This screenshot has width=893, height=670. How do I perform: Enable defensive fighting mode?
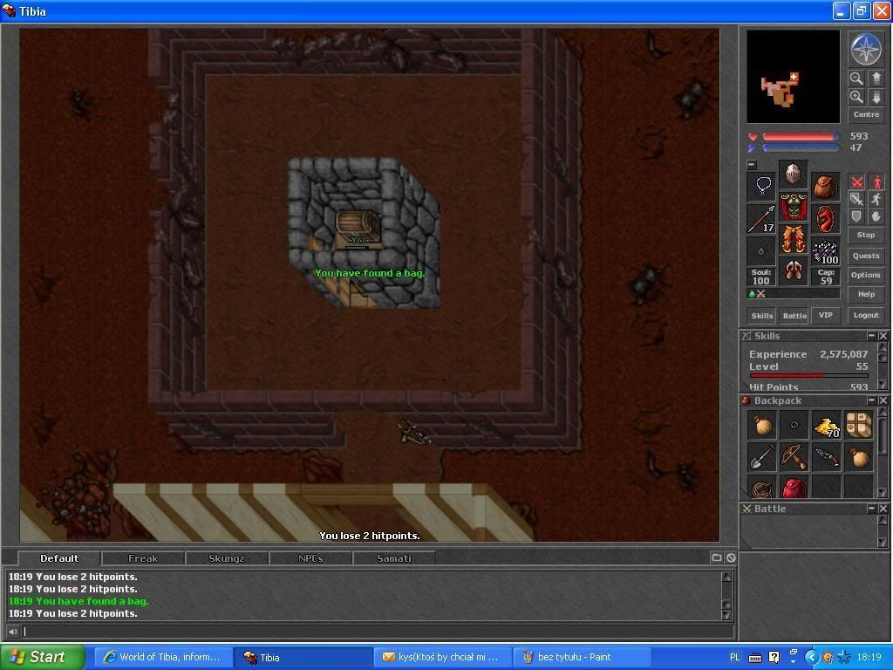coord(856,216)
